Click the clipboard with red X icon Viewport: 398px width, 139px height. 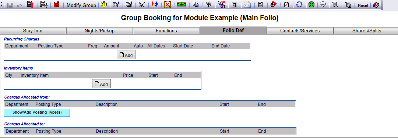(x=167, y=5)
